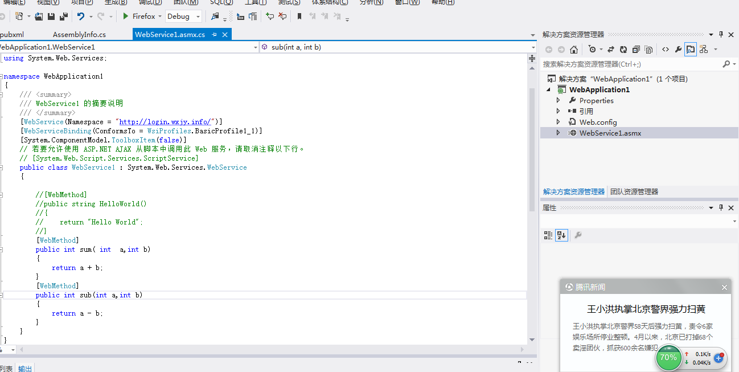Click the property pages wrench icon in Properties panel
This screenshot has width=739, height=372.
click(578, 235)
